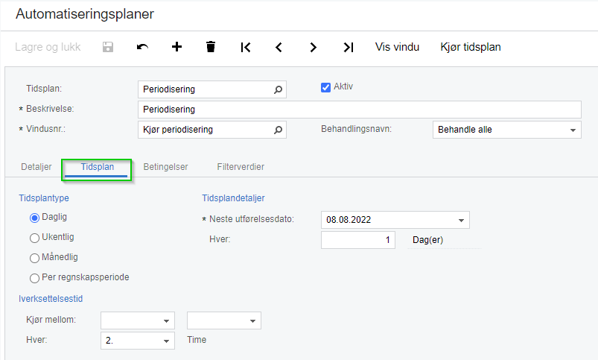Image resolution: width=598 pixels, height=360 pixels.
Task: Undo changes with the undo arrow
Action: [142, 47]
